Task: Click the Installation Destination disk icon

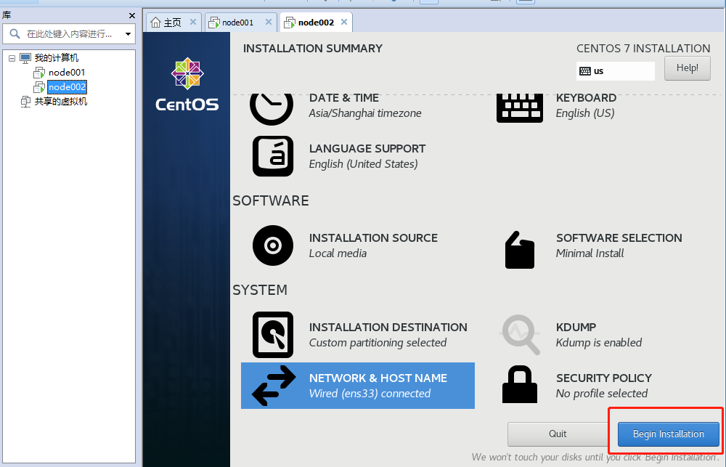Action: [273, 335]
